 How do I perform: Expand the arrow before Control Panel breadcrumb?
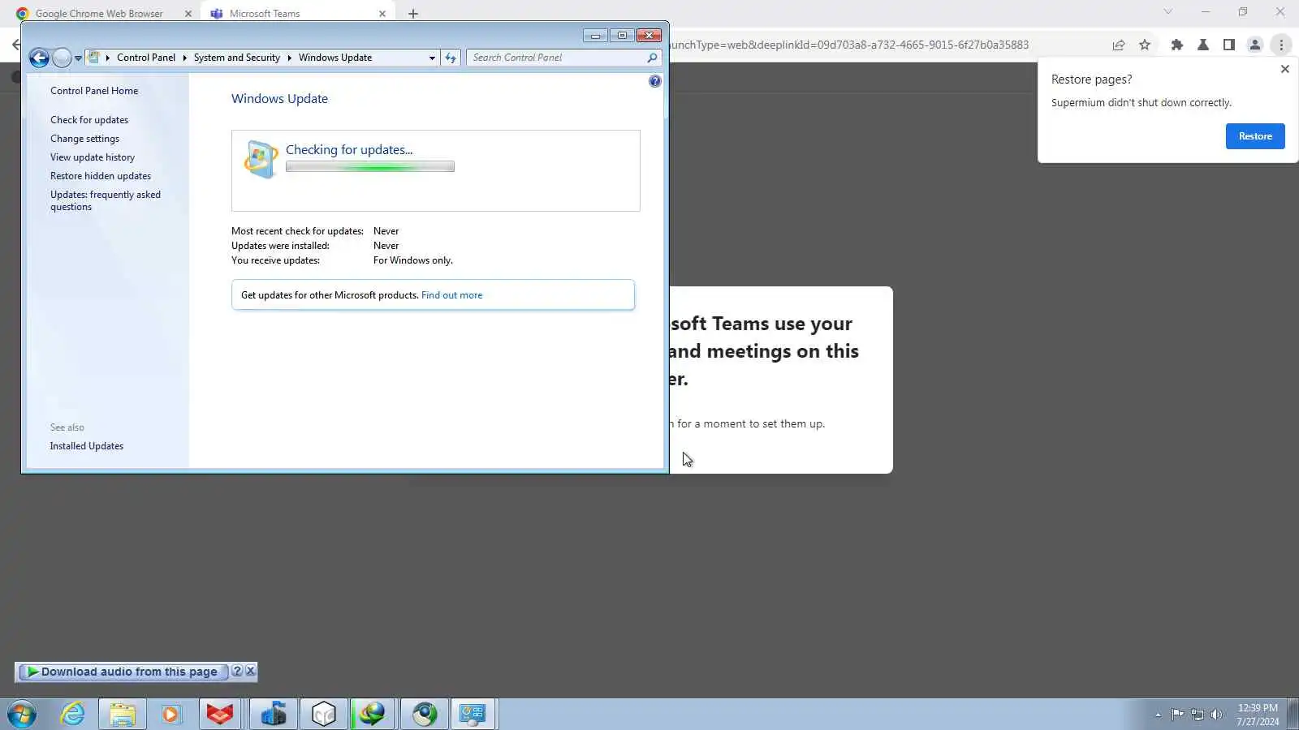(107, 58)
